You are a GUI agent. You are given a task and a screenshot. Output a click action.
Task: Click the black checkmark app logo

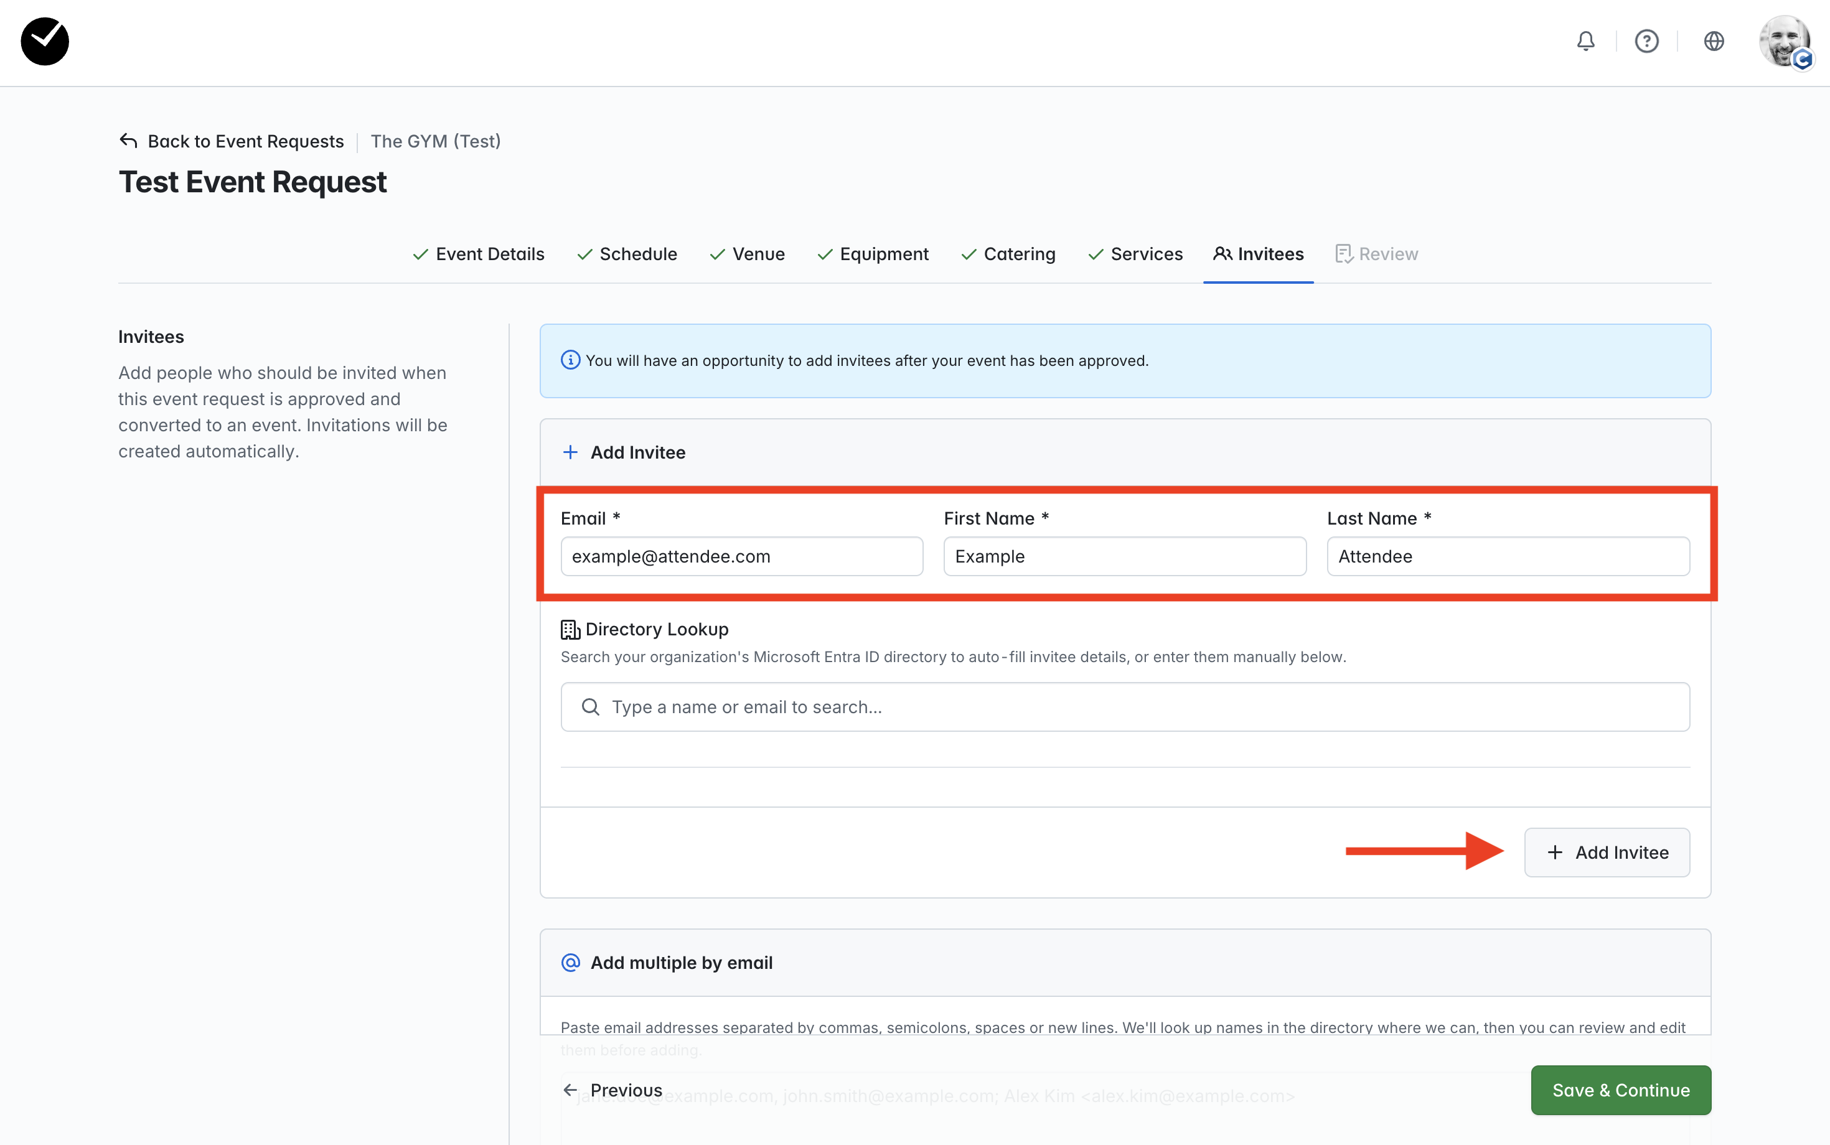coord(45,42)
